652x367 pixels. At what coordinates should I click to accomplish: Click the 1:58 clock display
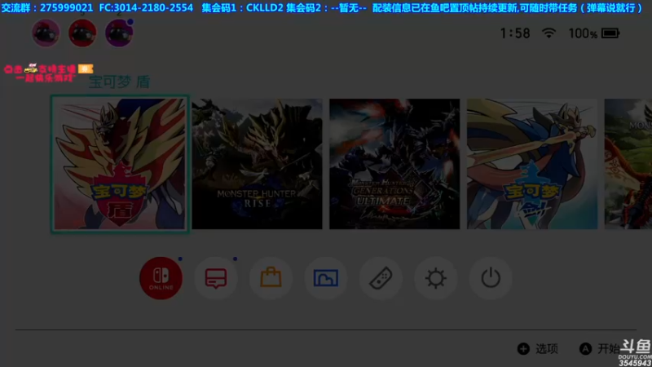pos(515,33)
